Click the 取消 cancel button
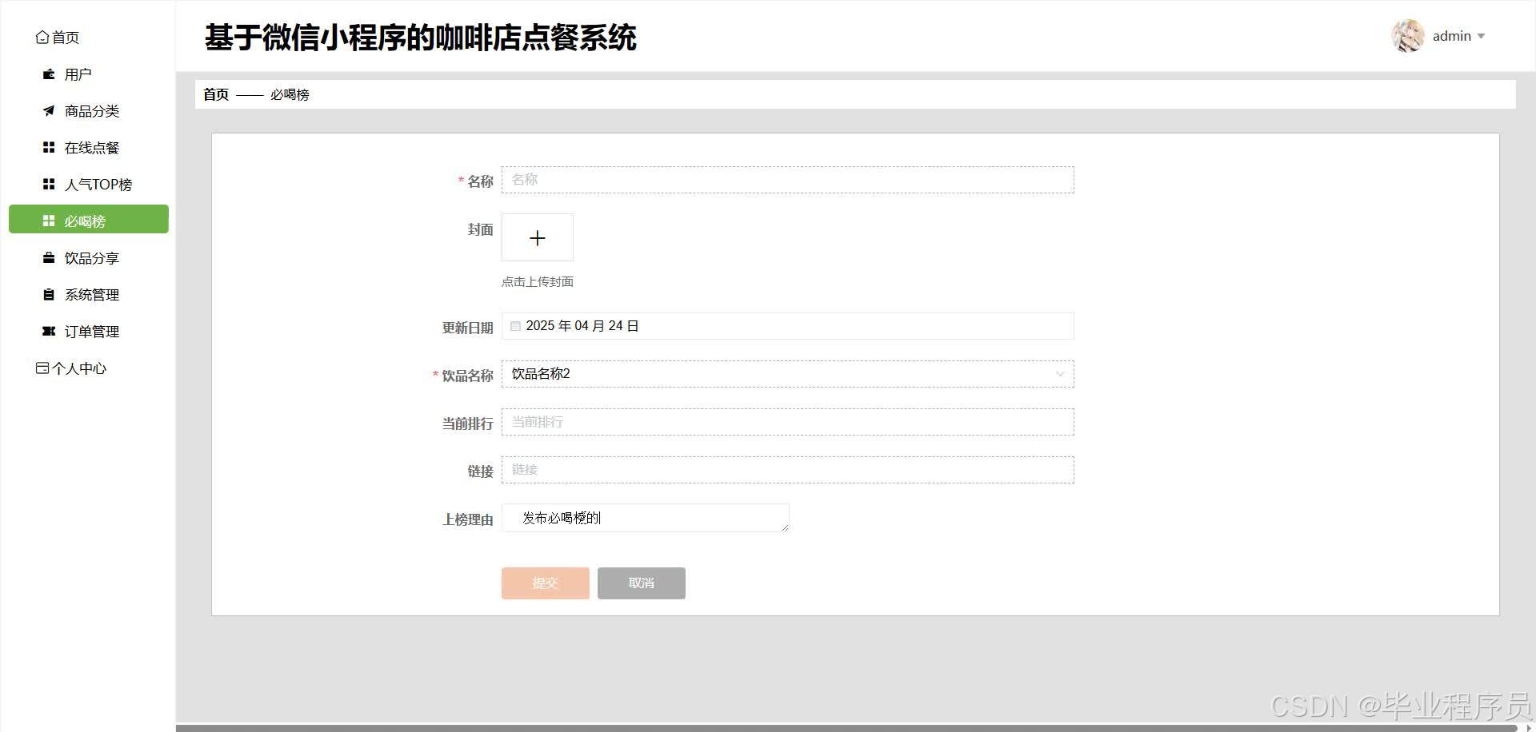The image size is (1536, 732). click(x=641, y=583)
